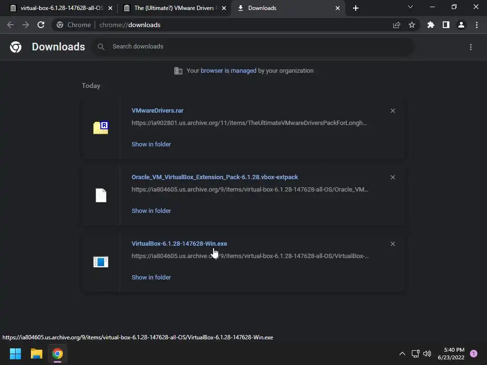Screen dimensions: 487x365
Task: Click the extension pack blank file icon
Action: [101, 195]
